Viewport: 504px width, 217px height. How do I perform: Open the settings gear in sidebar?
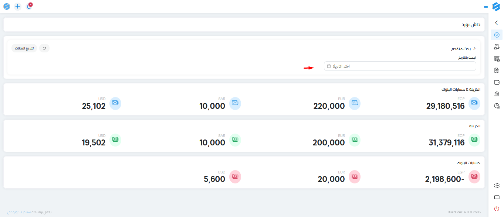tap(497, 186)
